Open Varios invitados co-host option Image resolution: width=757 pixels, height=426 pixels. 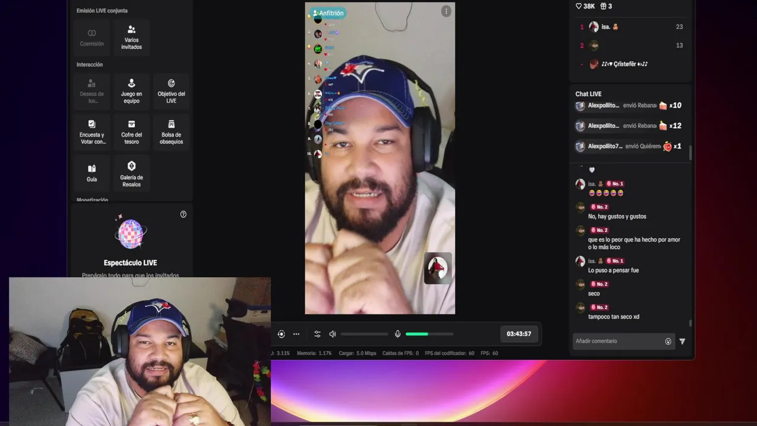pyautogui.click(x=131, y=38)
